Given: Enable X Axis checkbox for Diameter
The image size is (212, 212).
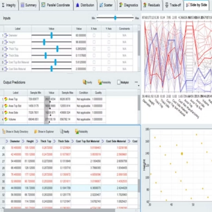Looking at the screenshot, I should tap(94, 35).
